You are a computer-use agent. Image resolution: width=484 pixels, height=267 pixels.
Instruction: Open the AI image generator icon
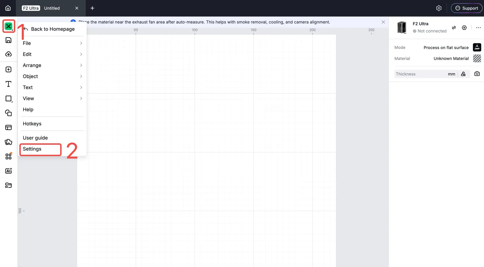click(8, 171)
